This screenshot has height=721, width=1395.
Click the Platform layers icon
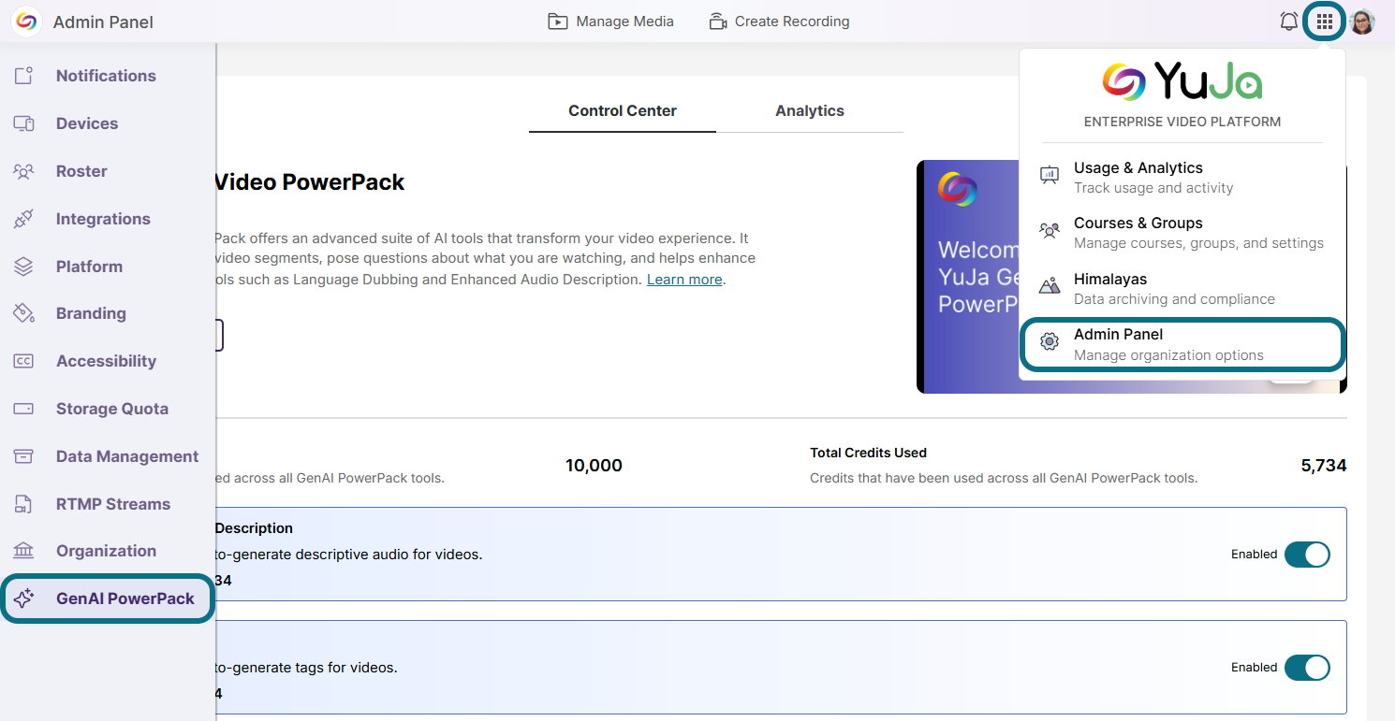[x=24, y=267]
